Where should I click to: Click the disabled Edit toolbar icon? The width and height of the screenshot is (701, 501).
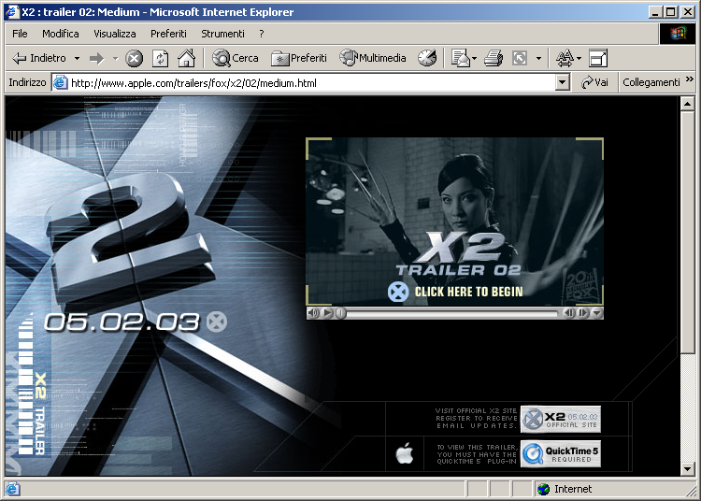point(520,59)
